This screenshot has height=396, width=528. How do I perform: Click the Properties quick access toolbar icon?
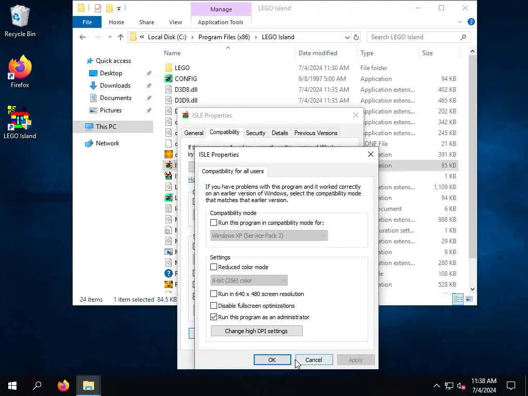[x=97, y=8]
